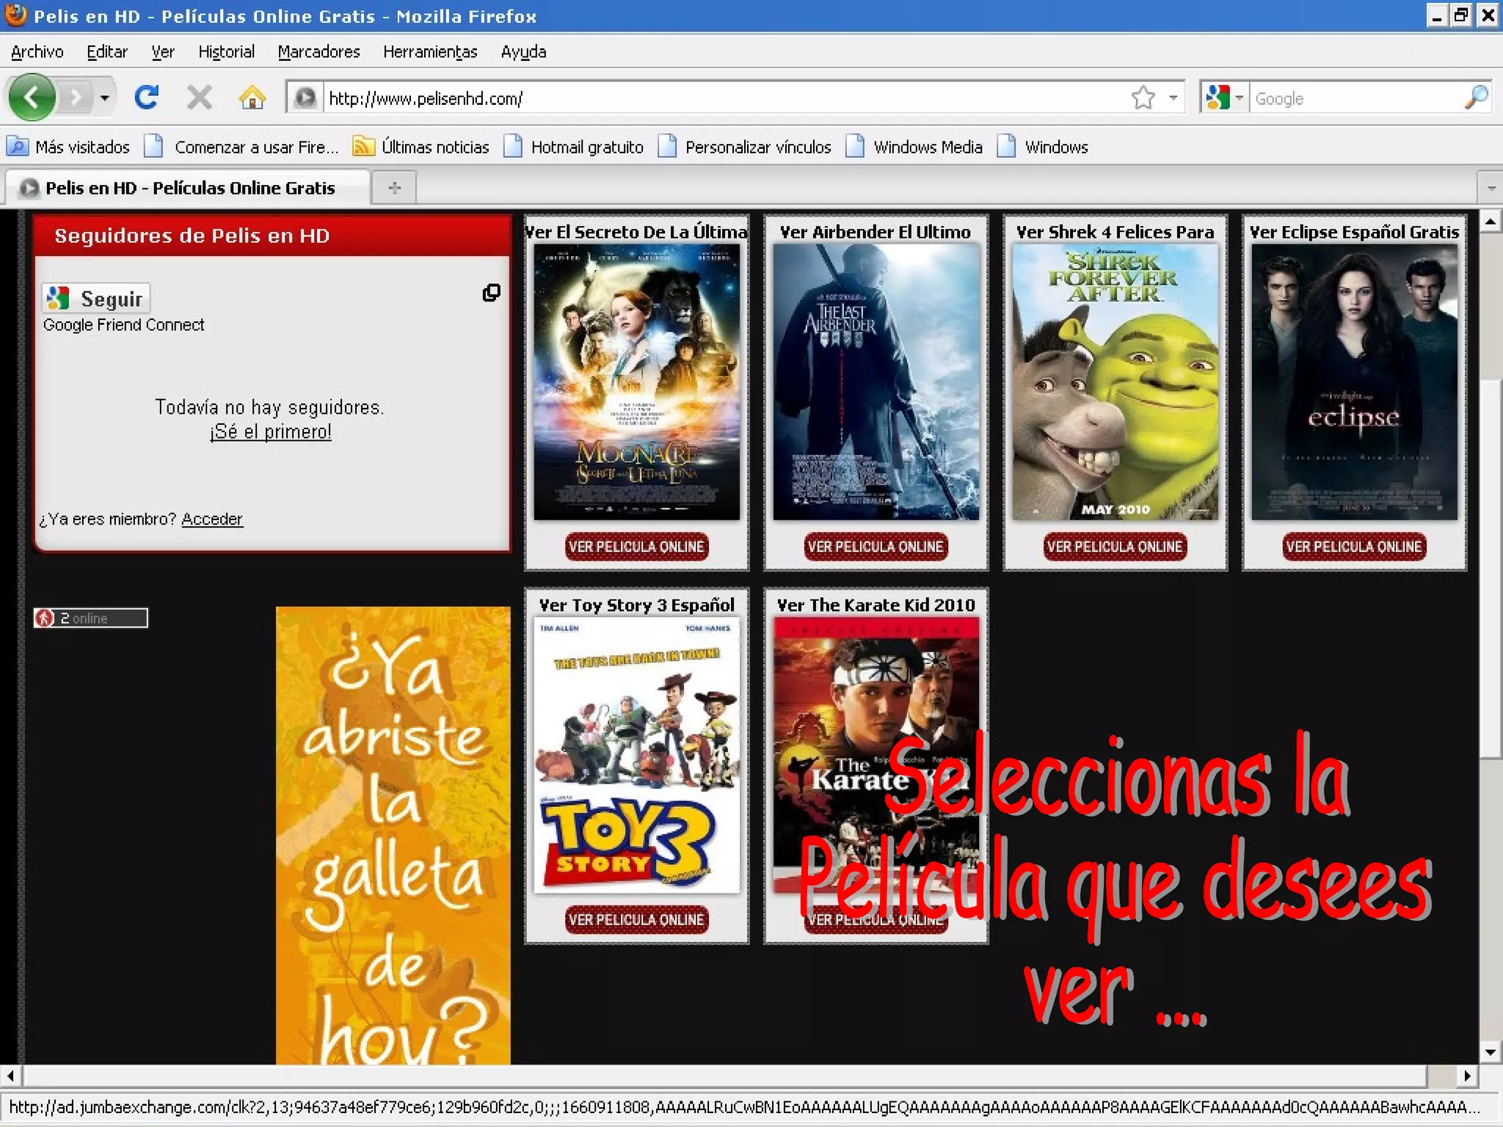Click the search magnifier icon
Screen dimensions: 1503x1127
(1475, 98)
